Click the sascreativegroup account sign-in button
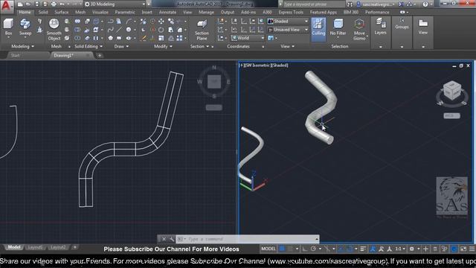Screen dimensions: 476x268 coord(375,4)
